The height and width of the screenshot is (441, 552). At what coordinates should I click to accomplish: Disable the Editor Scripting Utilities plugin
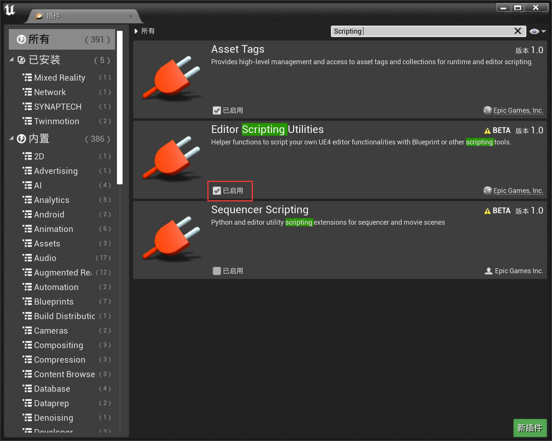tap(217, 190)
